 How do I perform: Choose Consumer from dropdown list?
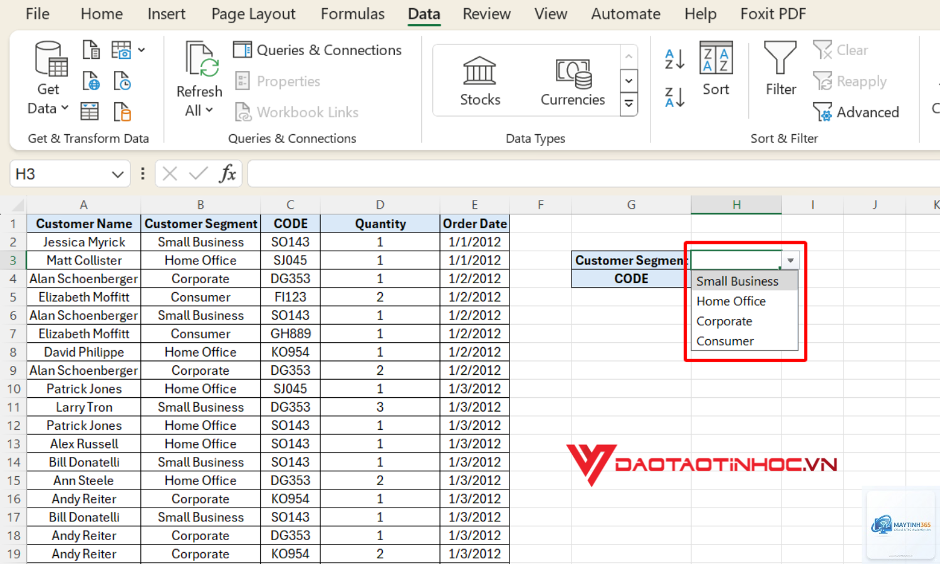pos(744,341)
